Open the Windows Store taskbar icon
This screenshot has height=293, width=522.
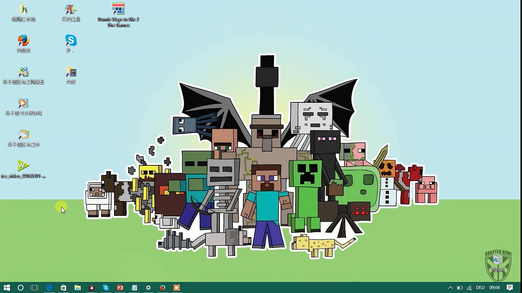point(64,288)
